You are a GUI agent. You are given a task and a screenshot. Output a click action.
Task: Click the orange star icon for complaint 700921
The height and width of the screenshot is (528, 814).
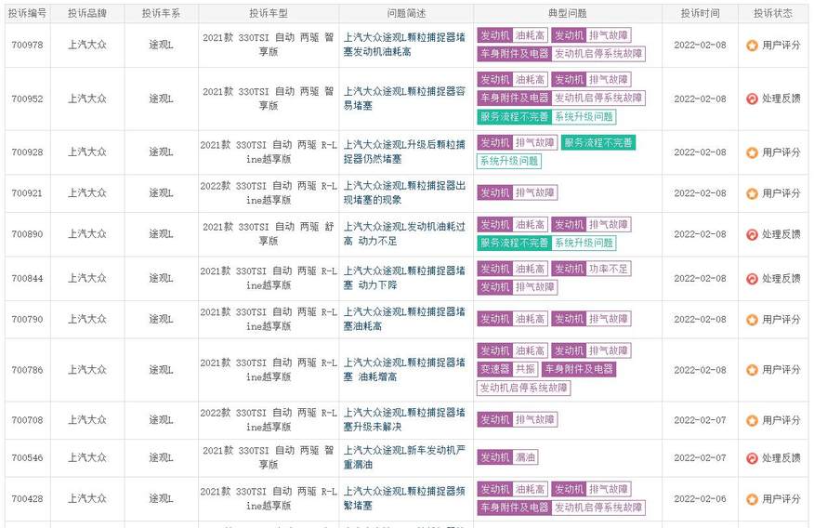pyautogui.click(x=752, y=193)
